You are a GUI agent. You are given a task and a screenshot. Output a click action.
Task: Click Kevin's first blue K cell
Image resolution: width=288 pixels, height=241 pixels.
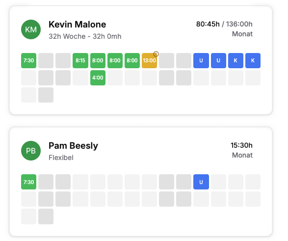236,60
